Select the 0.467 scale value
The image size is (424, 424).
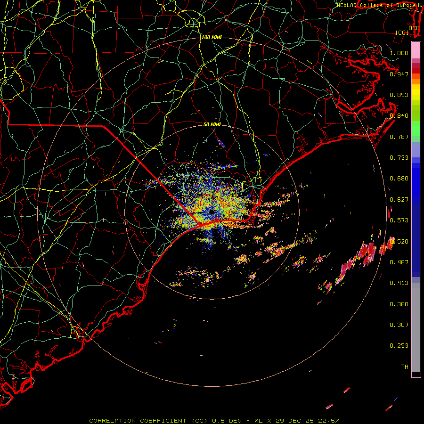point(399,262)
